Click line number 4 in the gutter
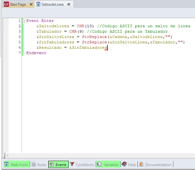Screen dimensions: 195x170 point(19,37)
